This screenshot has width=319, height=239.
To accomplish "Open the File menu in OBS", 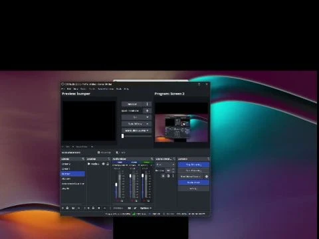I will click(x=62, y=89).
